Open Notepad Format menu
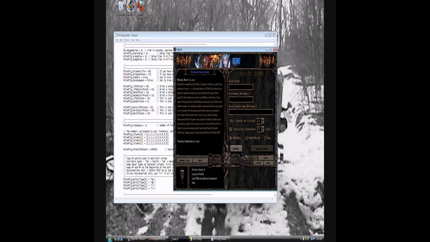 [x=127, y=40]
